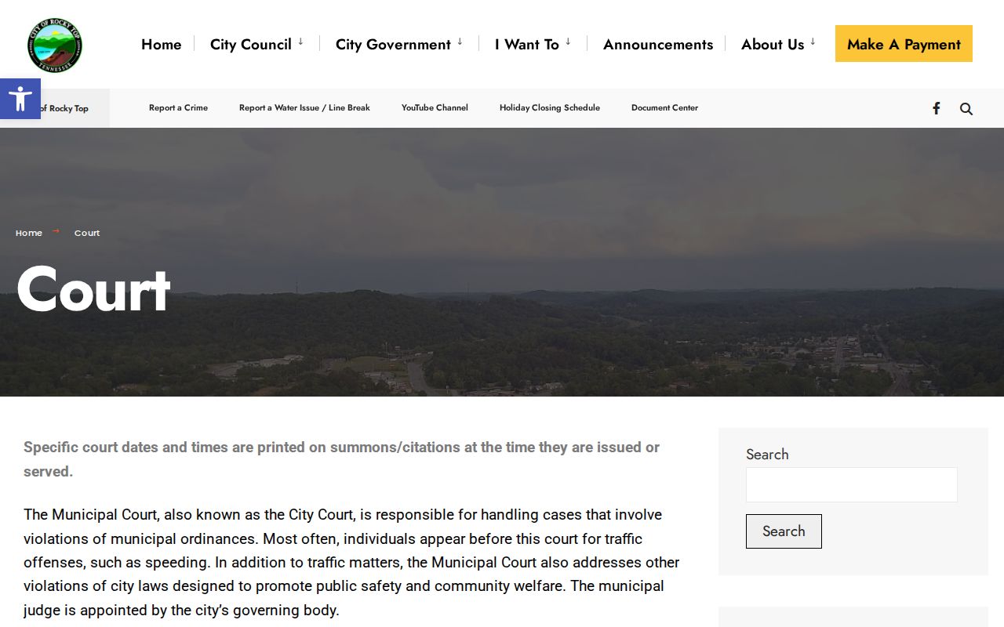Open the accessibility tools icon
The height and width of the screenshot is (627, 1004).
click(x=20, y=99)
